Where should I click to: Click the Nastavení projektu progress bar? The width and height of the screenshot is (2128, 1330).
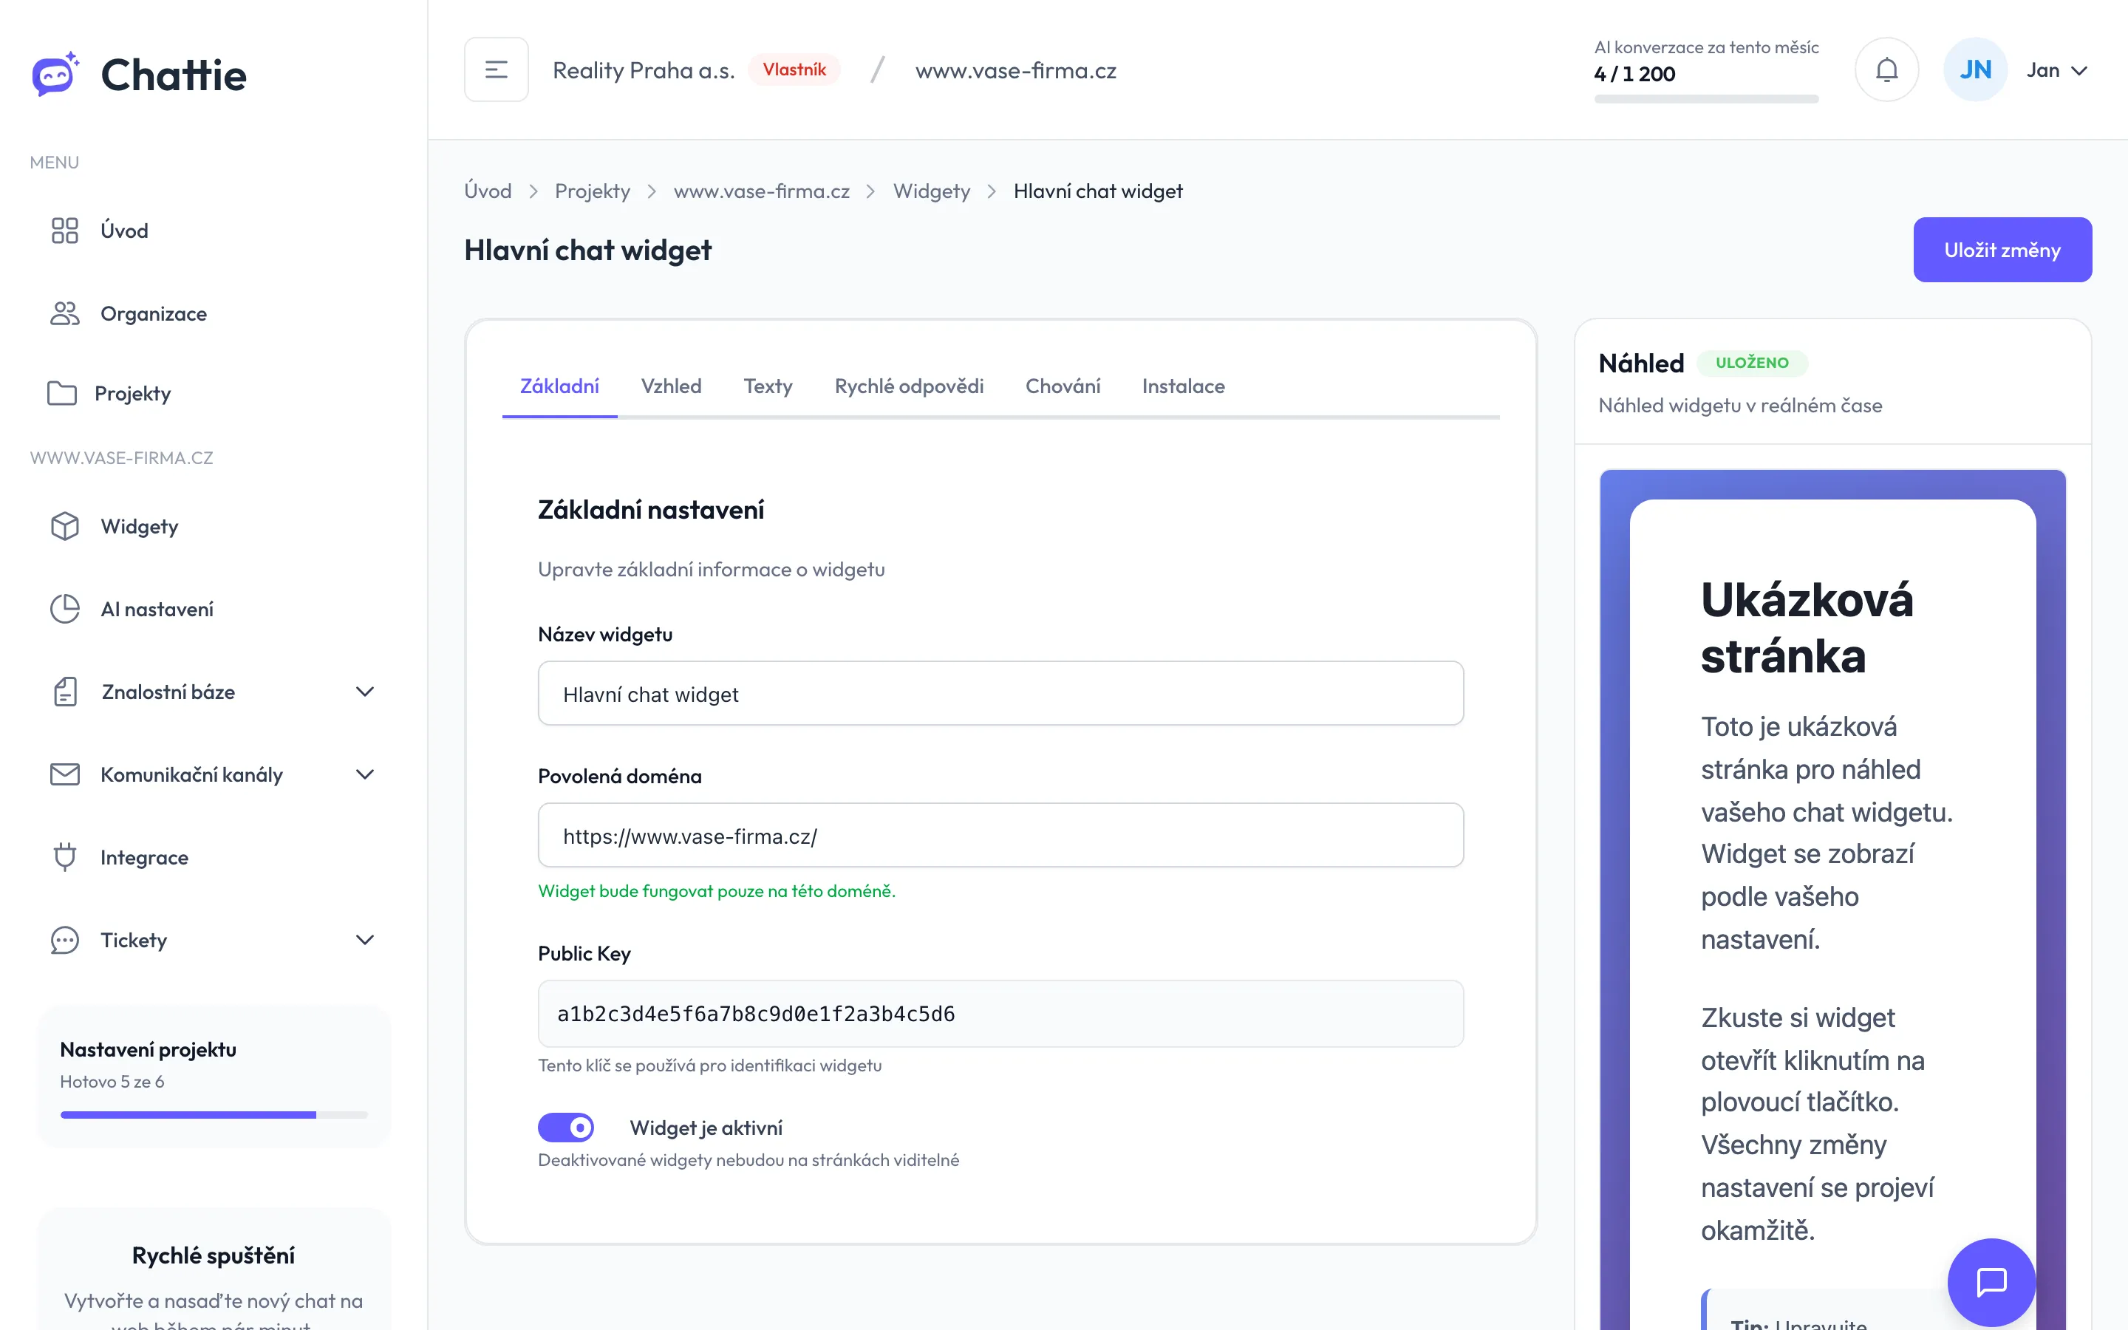point(214,1114)
